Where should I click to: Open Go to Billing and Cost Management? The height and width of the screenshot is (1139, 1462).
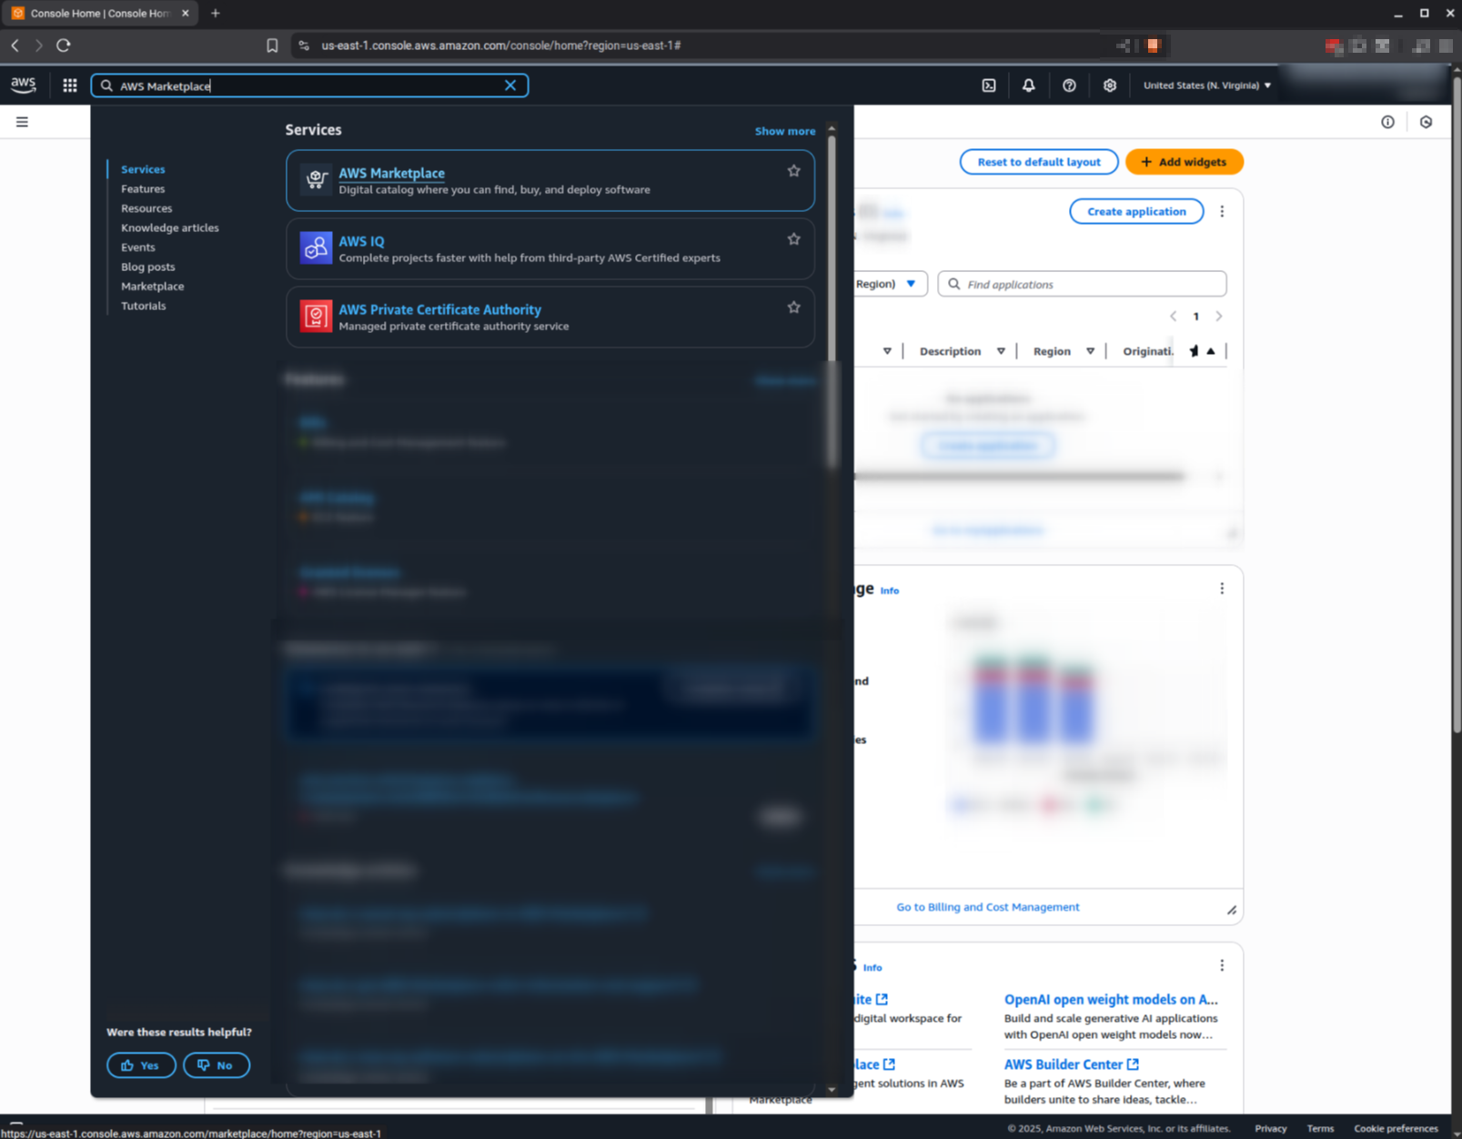point(987,907)
